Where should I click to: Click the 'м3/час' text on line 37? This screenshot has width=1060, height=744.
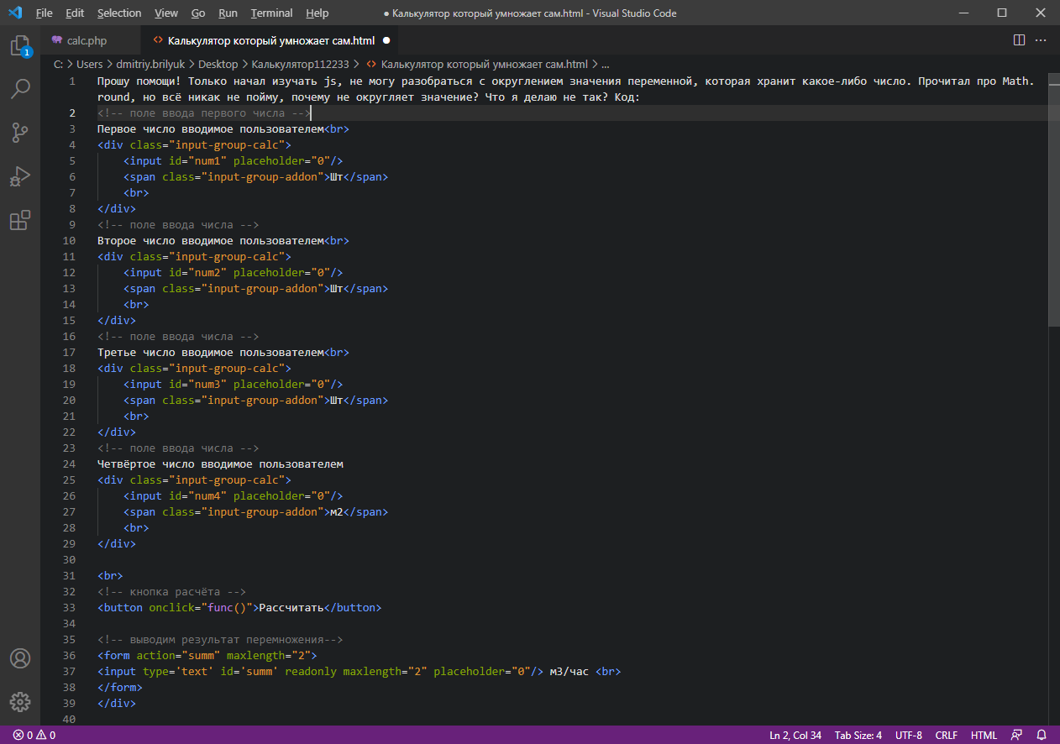pos(569,672)
